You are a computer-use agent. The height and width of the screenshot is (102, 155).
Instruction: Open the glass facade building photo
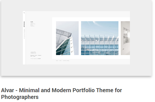[100, 38]
